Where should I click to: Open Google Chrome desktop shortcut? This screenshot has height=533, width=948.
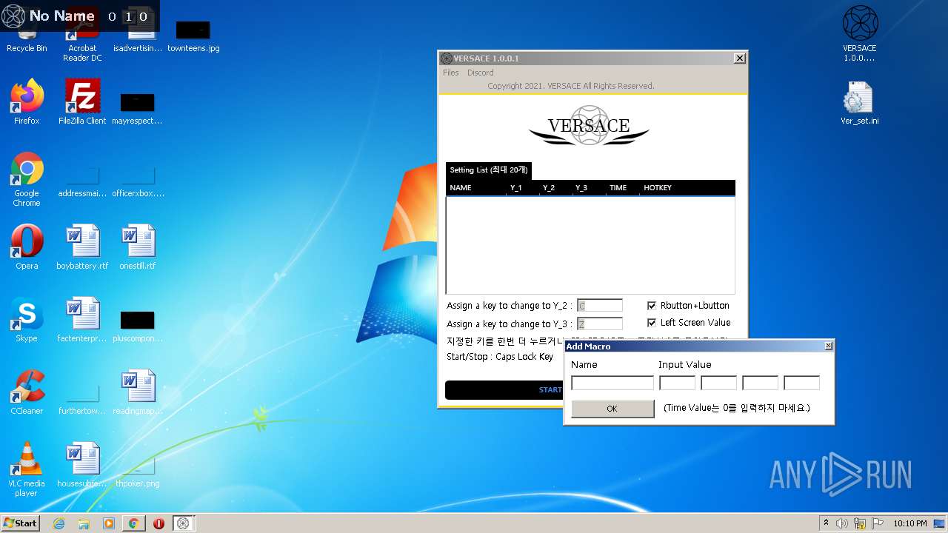tap(27, 179)
